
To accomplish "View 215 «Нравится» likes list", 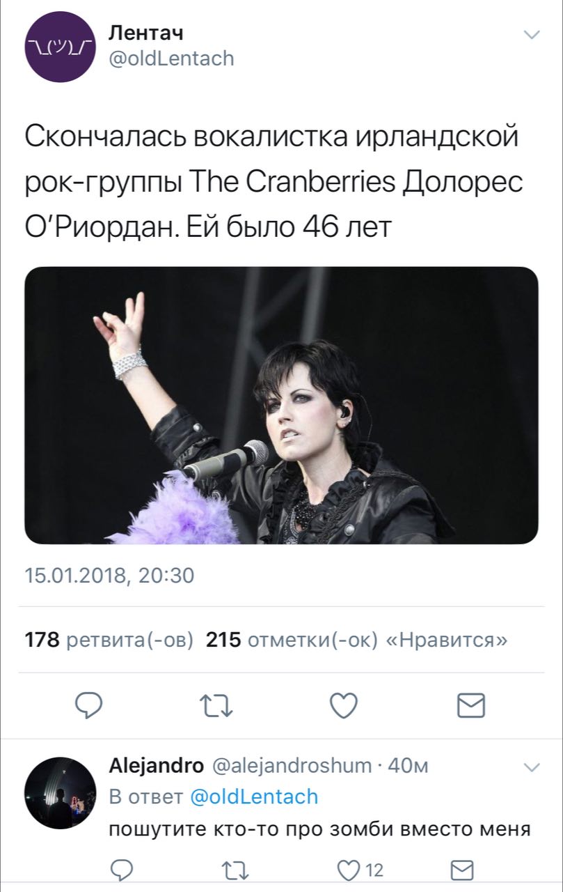I will pos(357,639).
